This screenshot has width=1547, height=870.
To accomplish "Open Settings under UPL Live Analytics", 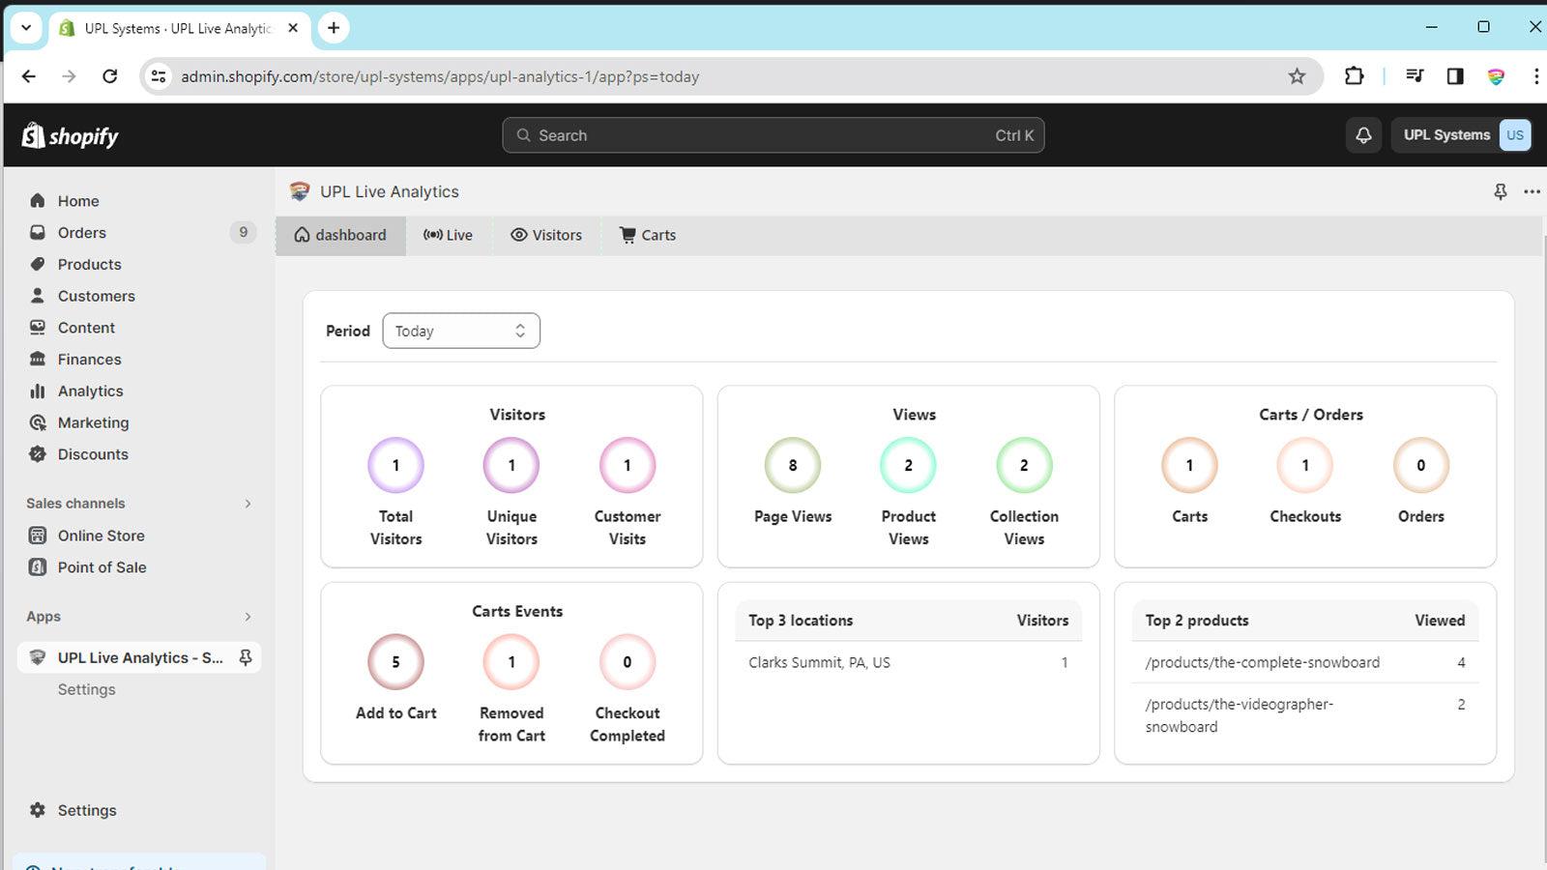I will 86,689.
